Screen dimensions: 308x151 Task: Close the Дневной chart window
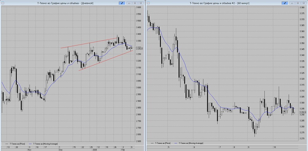[x=141, y=3]
